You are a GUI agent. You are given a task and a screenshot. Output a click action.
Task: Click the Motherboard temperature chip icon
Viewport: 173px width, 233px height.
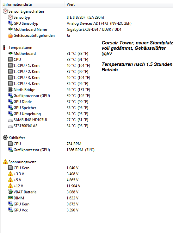[10, 53]
